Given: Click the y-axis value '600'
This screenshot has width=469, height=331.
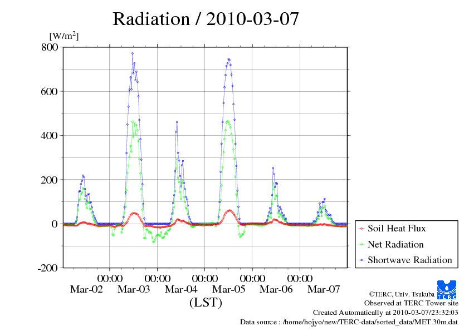Looking at the screenshot, I should click(50, 91).
